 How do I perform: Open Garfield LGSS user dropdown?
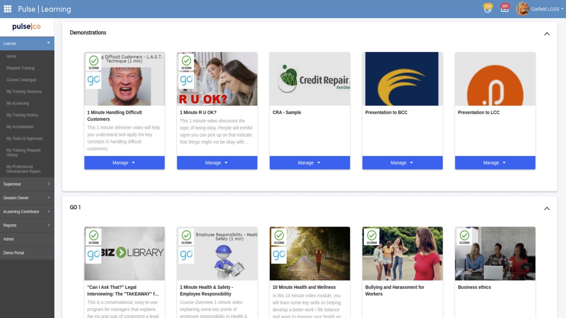coord(547,9)
